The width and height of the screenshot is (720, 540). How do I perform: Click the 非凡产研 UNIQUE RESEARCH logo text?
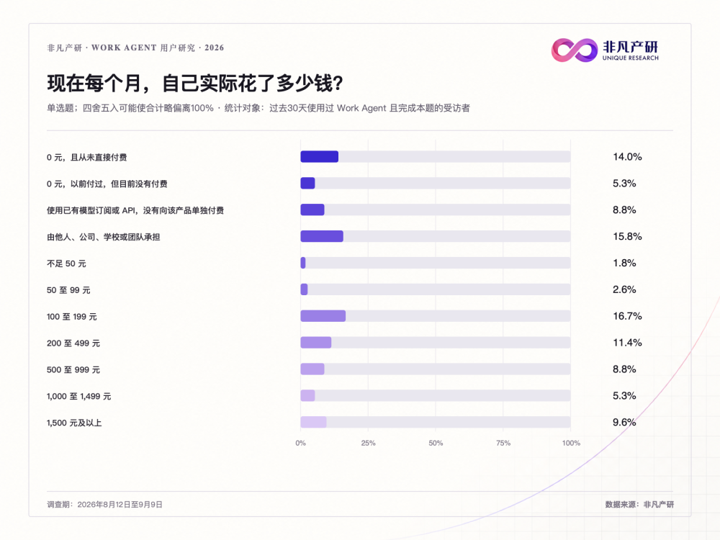click(x=631, y=50)
